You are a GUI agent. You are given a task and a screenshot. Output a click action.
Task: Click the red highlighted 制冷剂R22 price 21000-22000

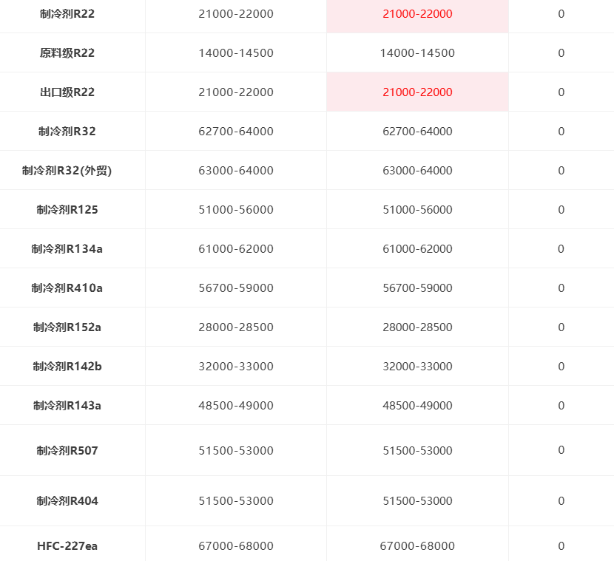tap(417, 14)
